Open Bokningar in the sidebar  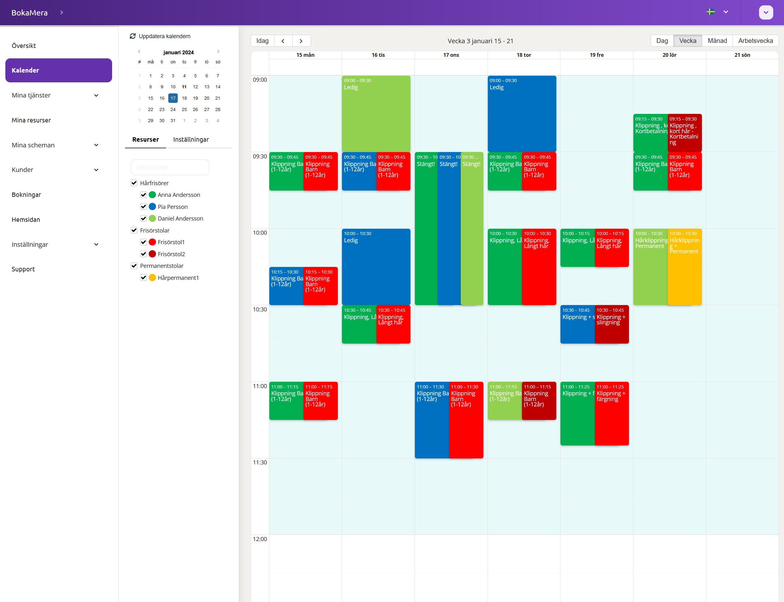click(26, 195)
